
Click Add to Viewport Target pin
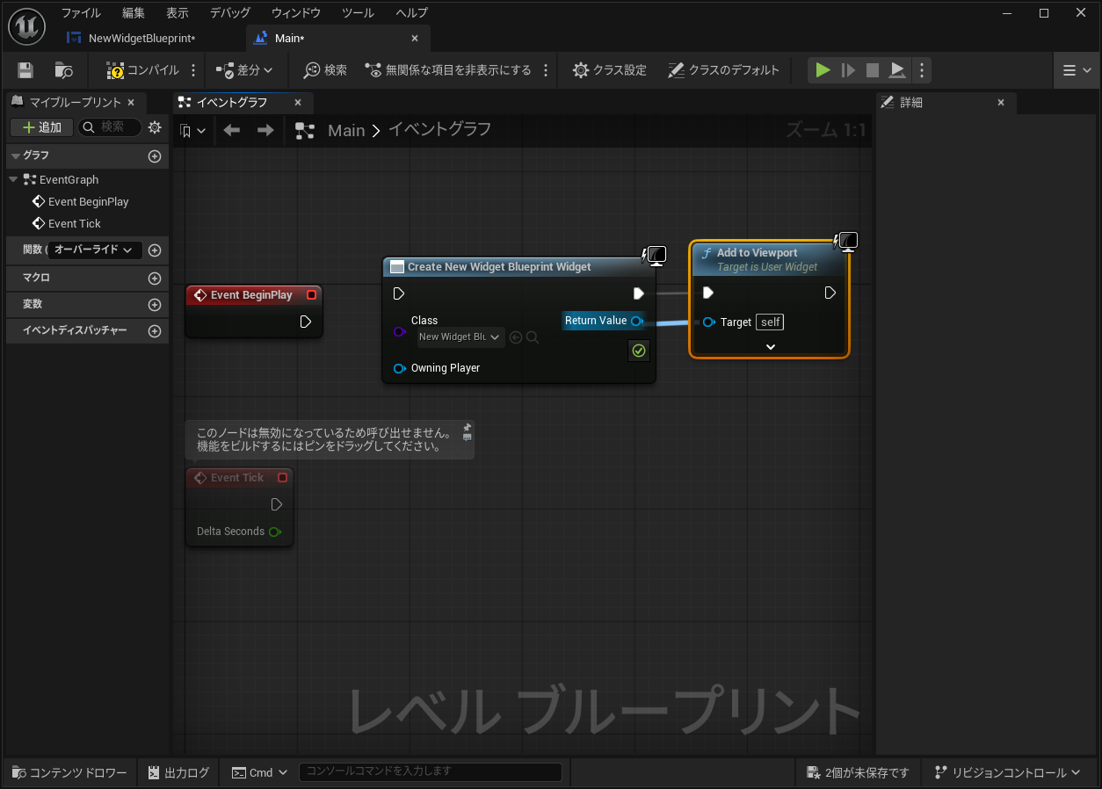tap(708, 322)
